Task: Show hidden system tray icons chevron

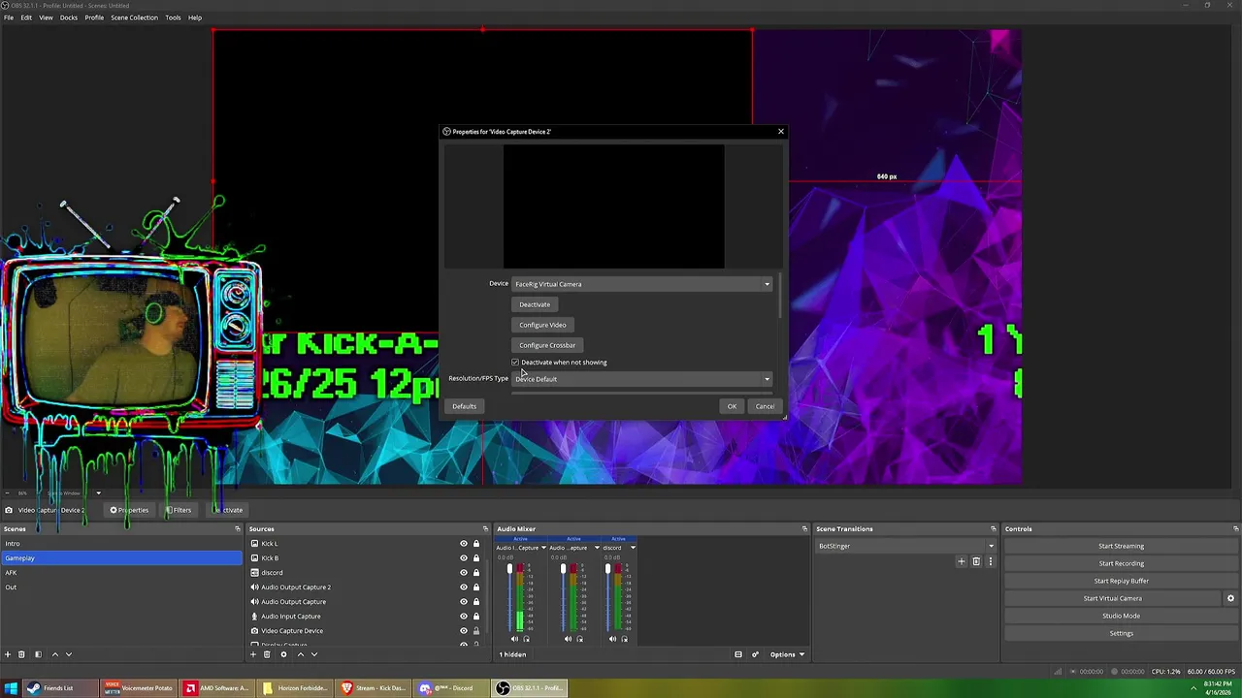Action: tap(1193, 688)
